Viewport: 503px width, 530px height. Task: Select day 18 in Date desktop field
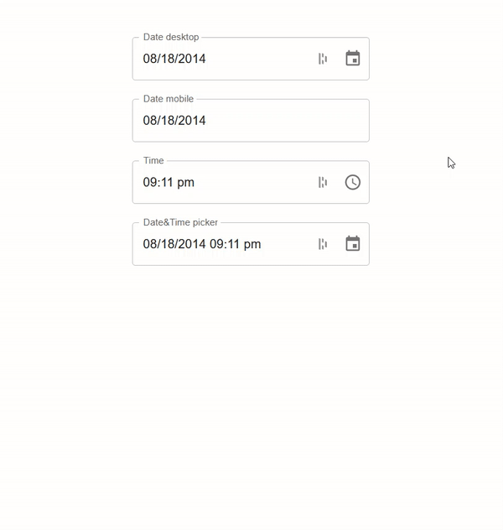169,59
